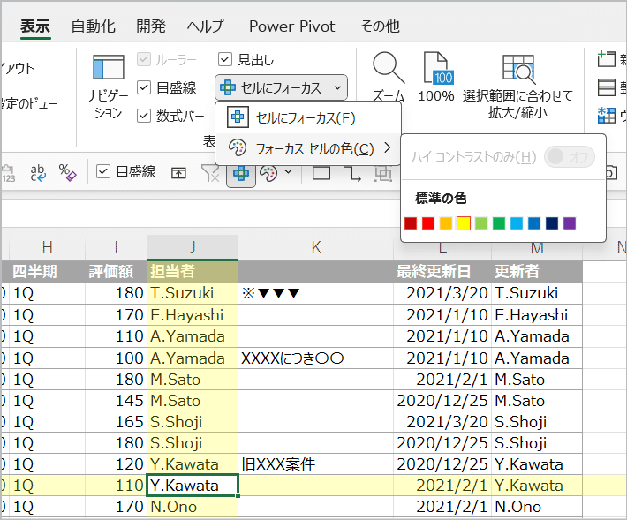This screenshot has width=627, height=520.
Task: Click the group objects icon
Action: (x=383, y=173)
